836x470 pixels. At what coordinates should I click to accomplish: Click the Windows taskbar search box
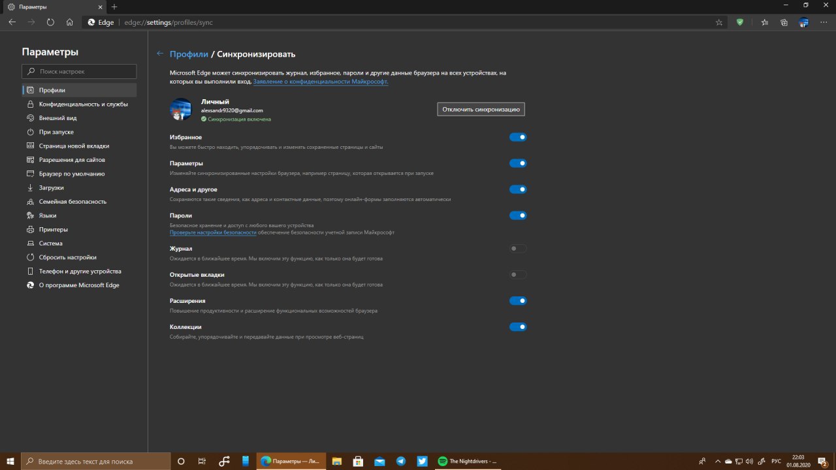pyautogui.click(x=96, y=461)
